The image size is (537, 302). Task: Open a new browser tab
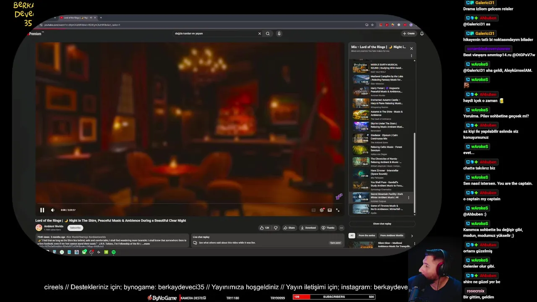(x=101, y=18)
